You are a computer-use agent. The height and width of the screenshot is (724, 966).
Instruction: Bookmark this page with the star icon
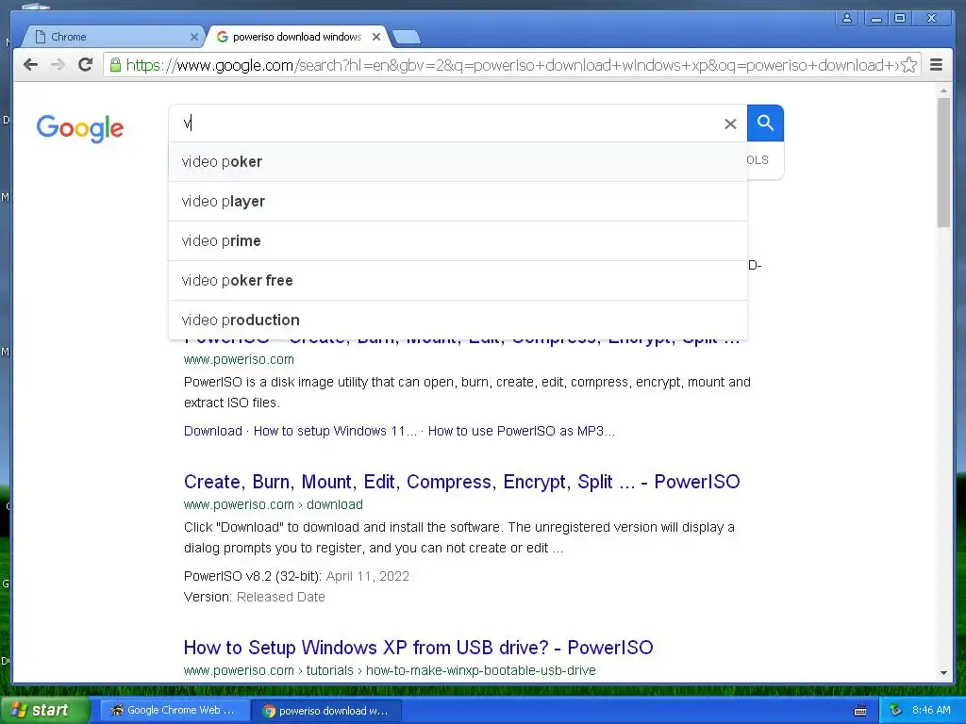point(908,65)
